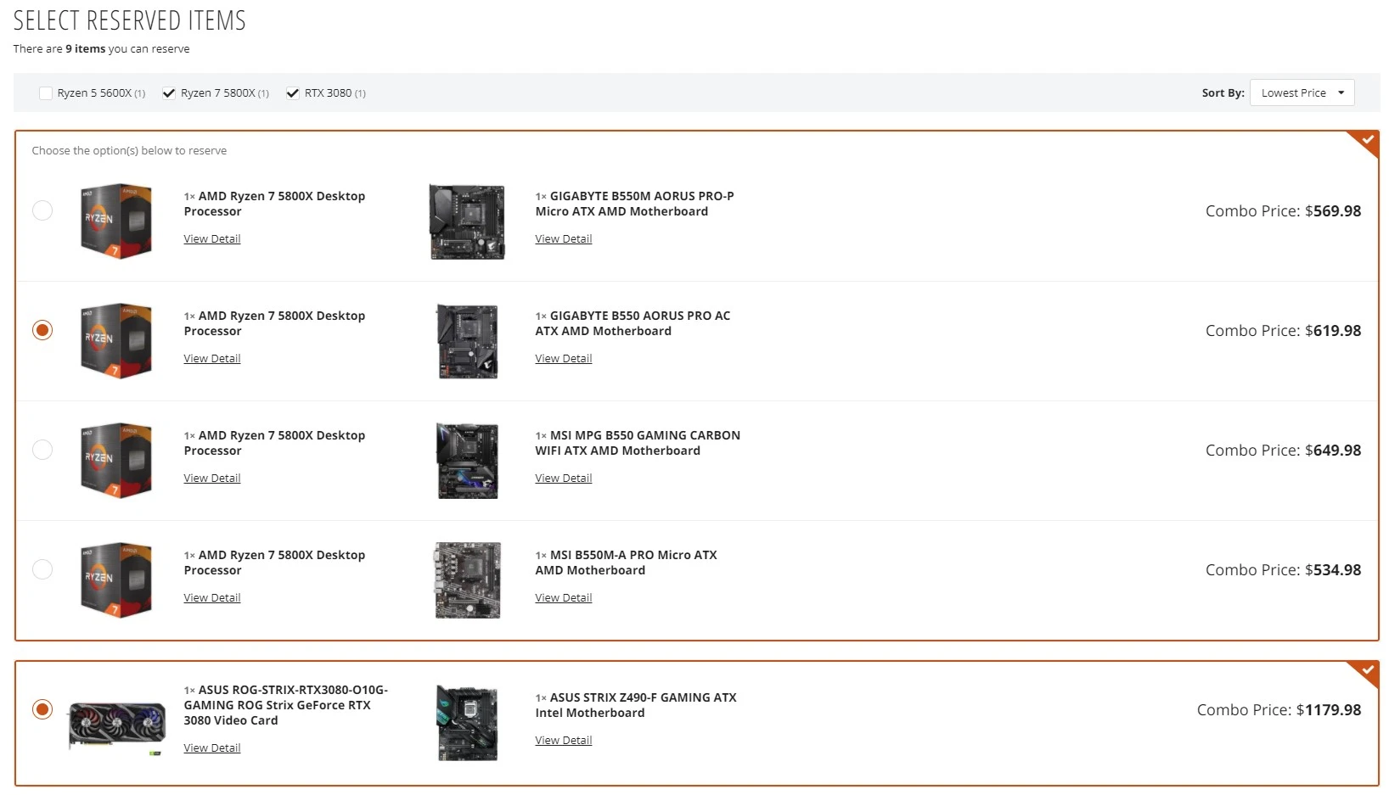Open View Detail for MSI B550M-A PRO motherboard
The width and height of the screenshot is (1389, 795).
[564, 598]
